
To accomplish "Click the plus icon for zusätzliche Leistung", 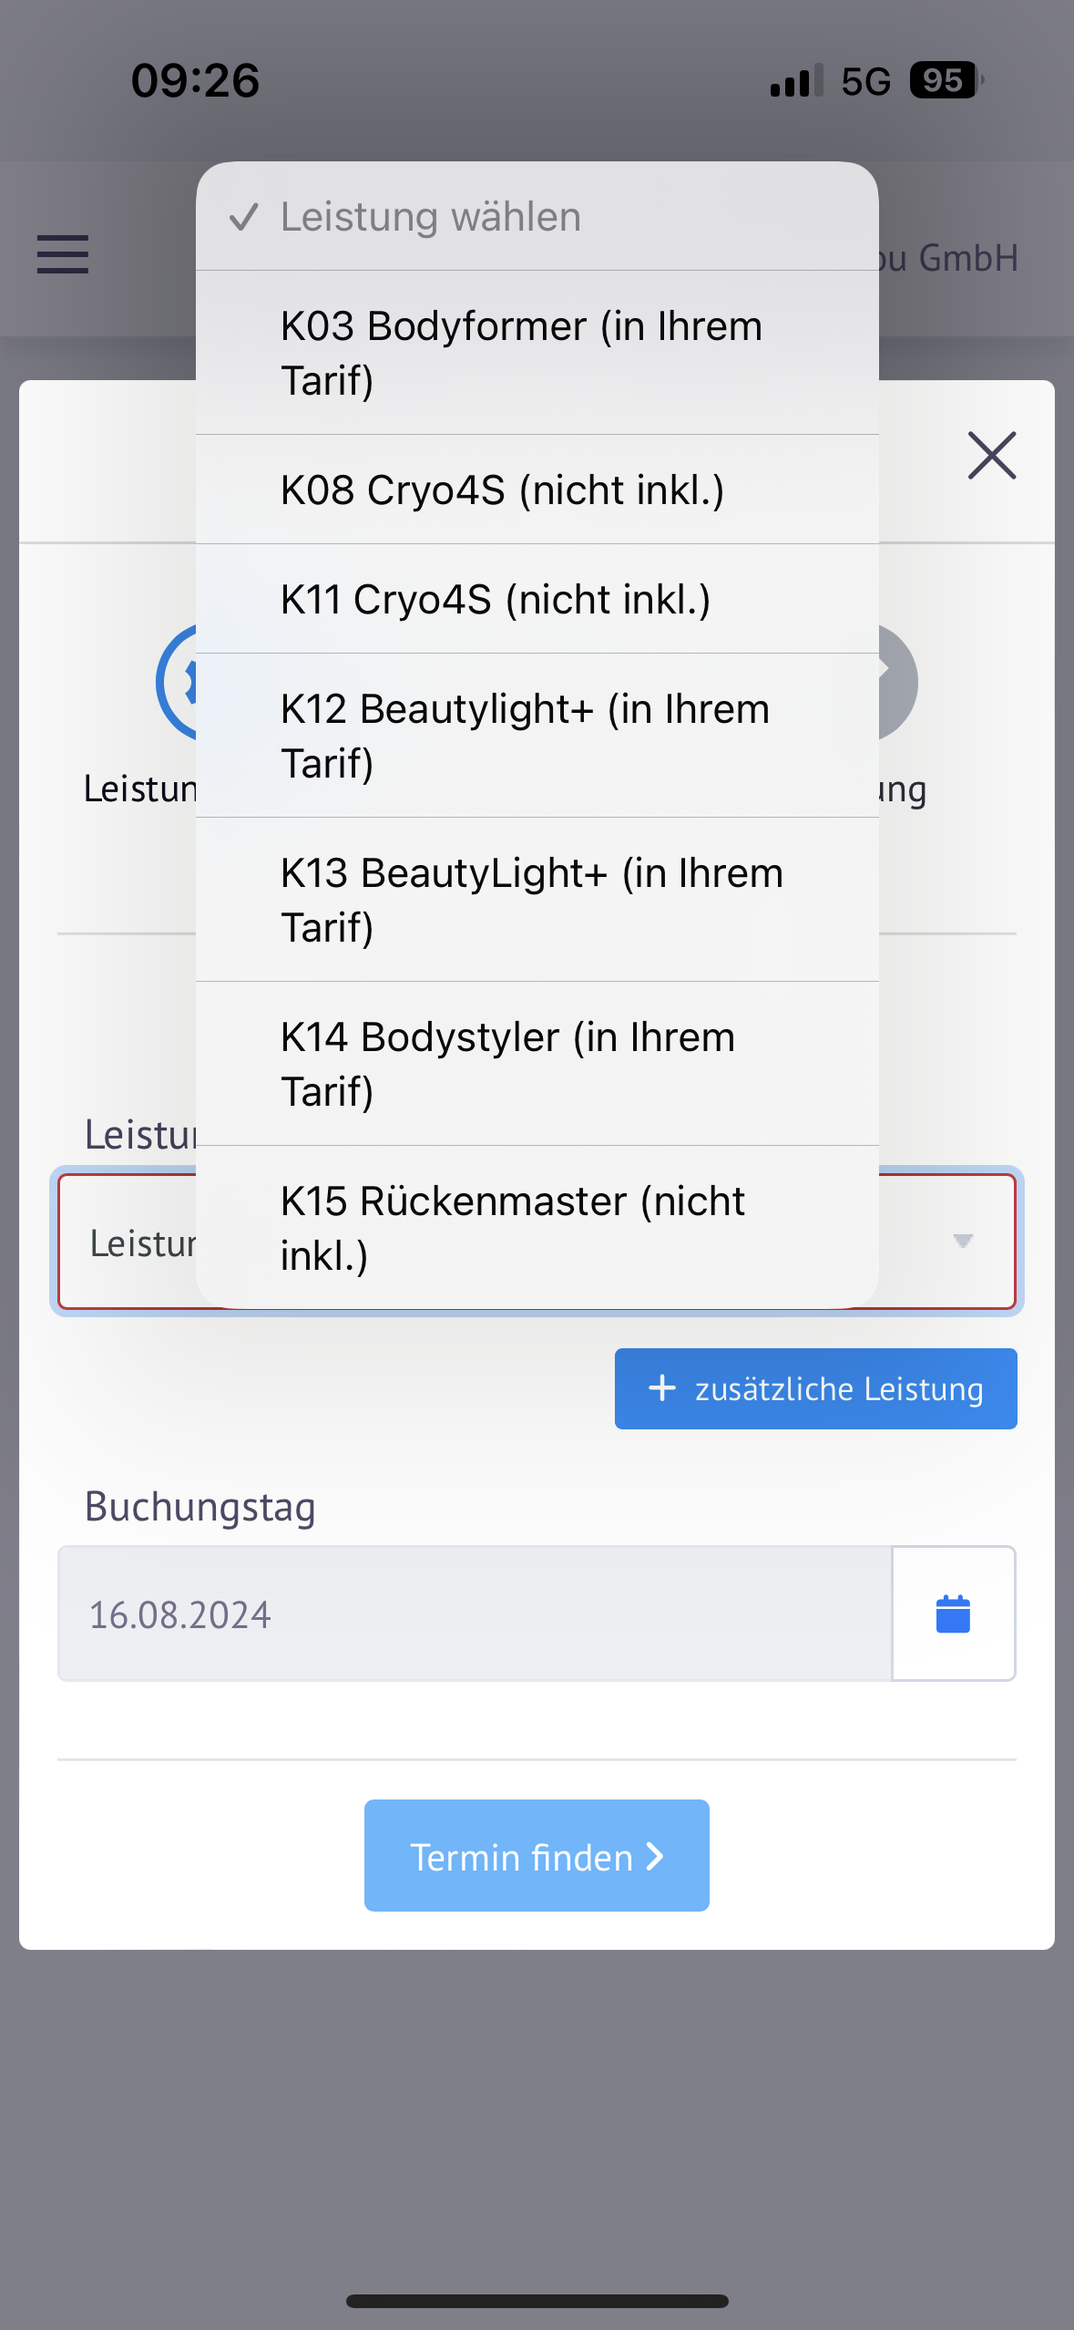I will point(662,1388).
